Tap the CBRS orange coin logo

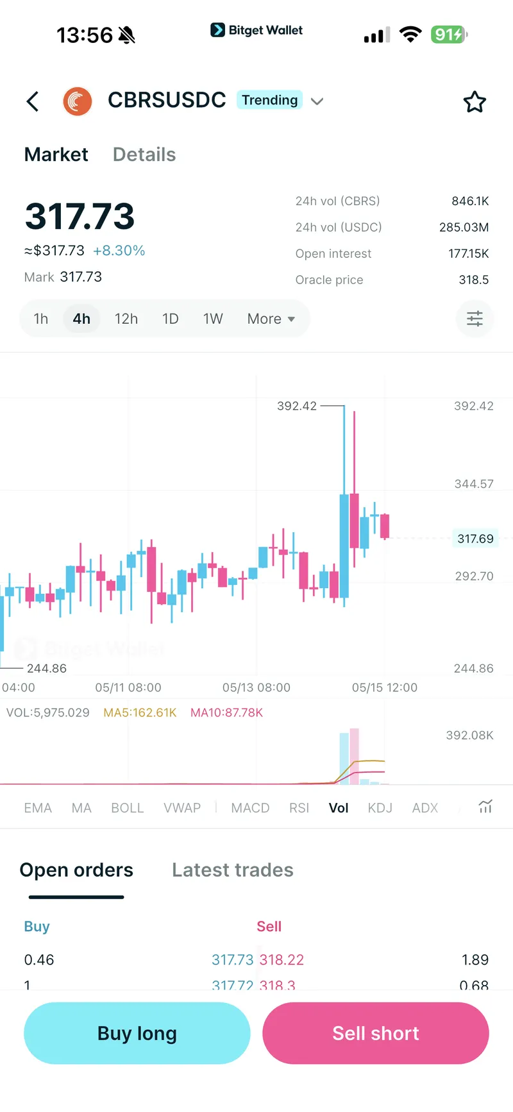point(78,101)
